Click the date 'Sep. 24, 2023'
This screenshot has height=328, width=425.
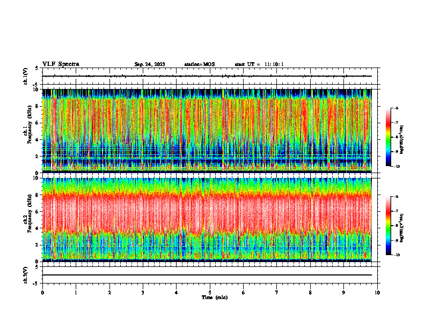[150, 64]
